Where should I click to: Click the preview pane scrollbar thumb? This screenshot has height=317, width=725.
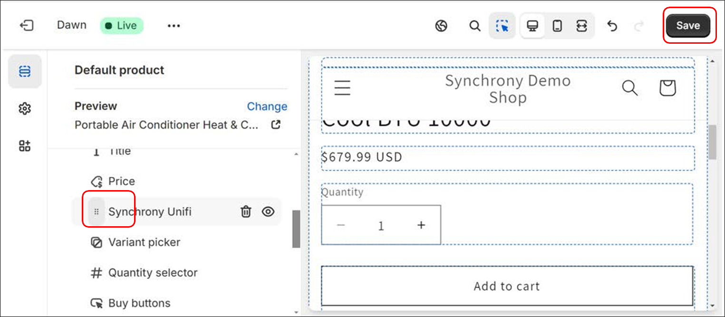[x=712, y=142]
